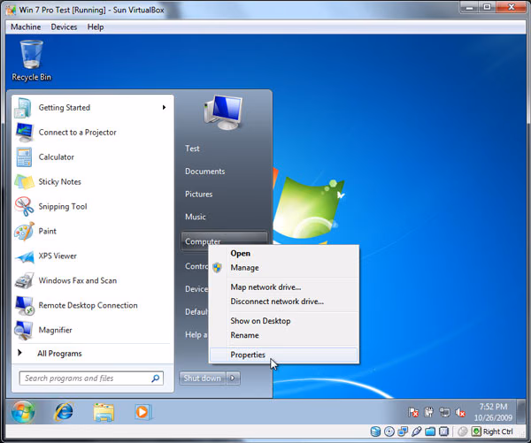Launch Connect to a Projector icon
531x443 pixels.
[x=24, y=133]
